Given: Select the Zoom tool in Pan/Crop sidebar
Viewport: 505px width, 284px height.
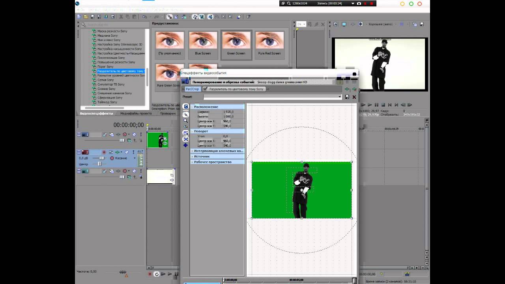Looking at the screenshot, I should (186, 121).
